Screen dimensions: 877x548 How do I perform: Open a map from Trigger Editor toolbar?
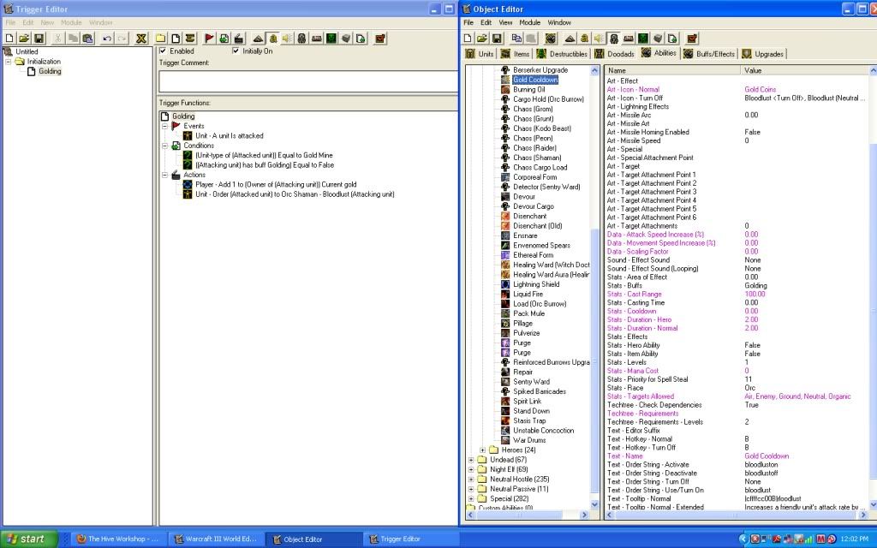(x=24, y=38)
